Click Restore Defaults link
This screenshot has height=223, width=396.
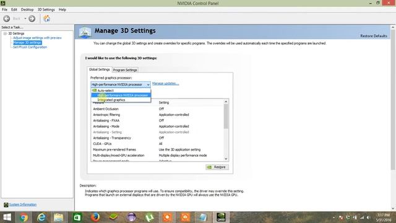pyautogui.click(x=374, y=36)
